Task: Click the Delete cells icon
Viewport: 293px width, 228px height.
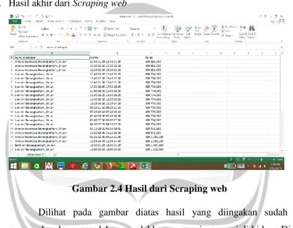Action: [x=207, y=29]
